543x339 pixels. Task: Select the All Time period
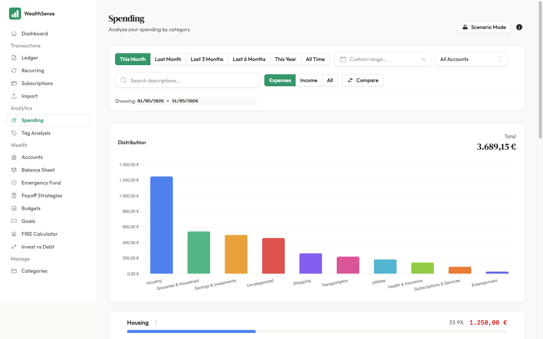point(315,59)
